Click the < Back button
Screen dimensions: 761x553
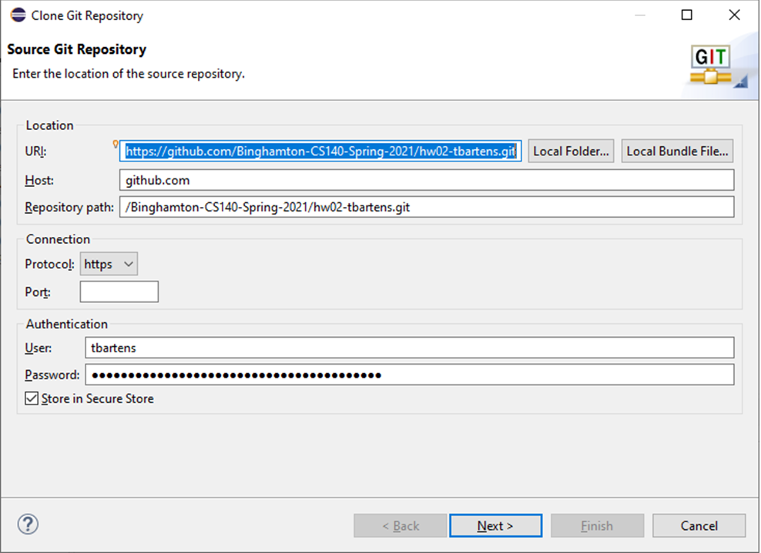(x=401, y=526)
